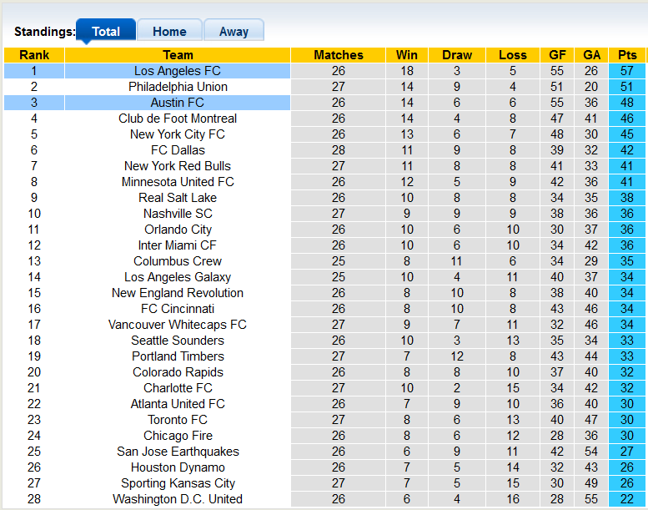Click the FC Dallas team link
Viewport: 648px width, 510px height.
click(x=178, y=150)
